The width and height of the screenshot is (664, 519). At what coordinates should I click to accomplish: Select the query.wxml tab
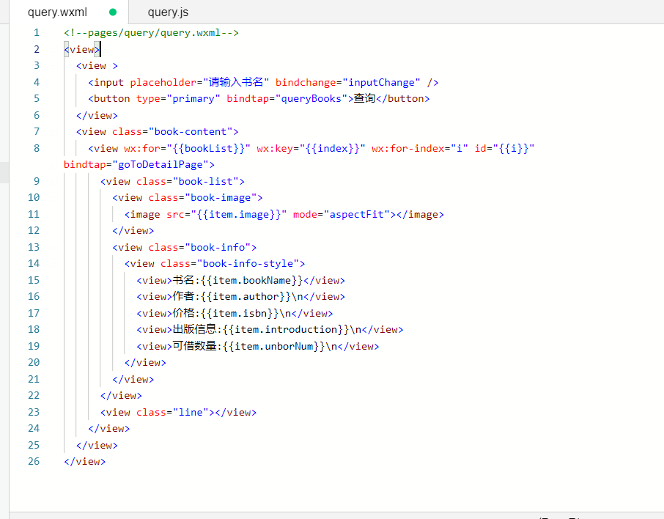coord(57,12)
